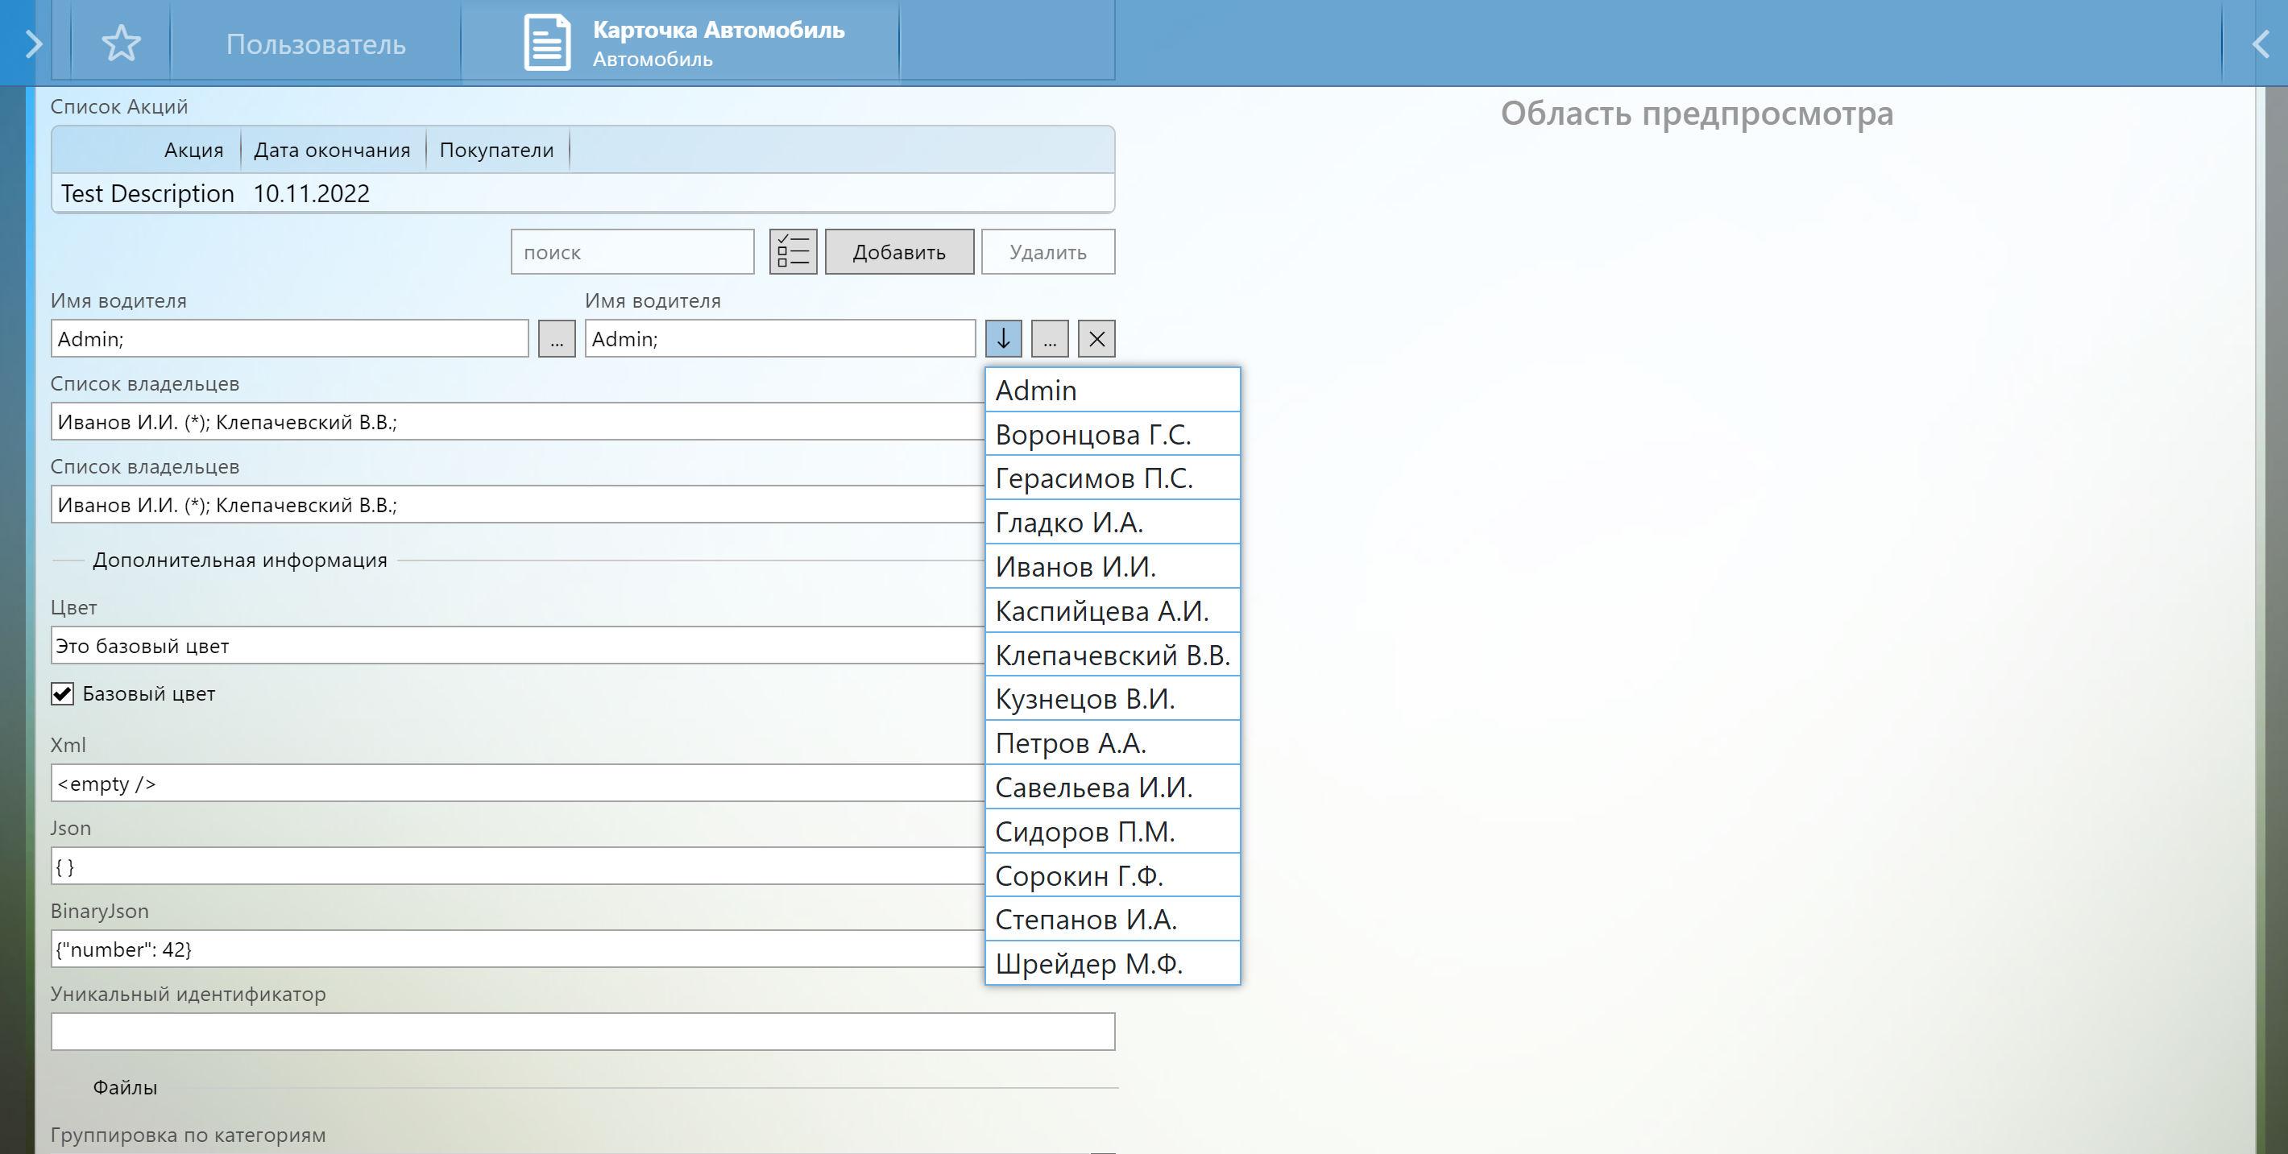The image size is (2288, 1154).
Task: Click the checklist selection mode icon
Action: 792,252
